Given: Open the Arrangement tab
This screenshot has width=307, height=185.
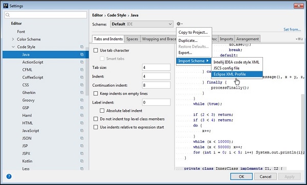Looking at the screenshot, I should [x=248, y=39].
